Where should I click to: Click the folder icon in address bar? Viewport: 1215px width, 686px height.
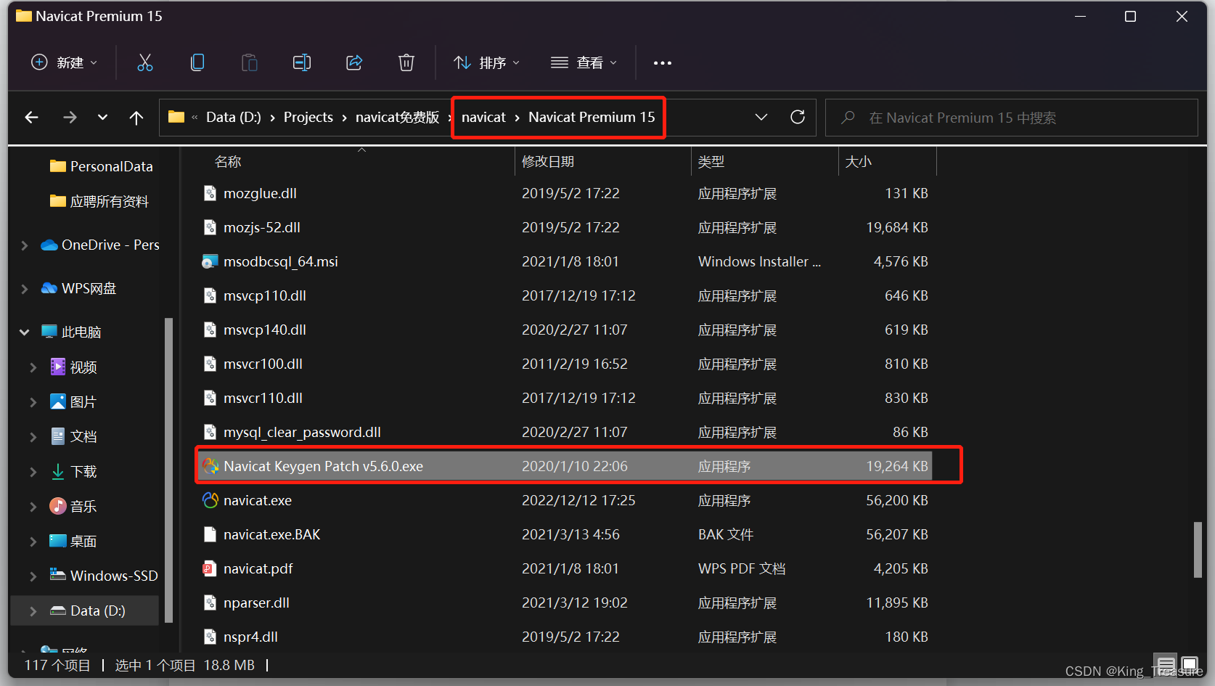[176, 117]
